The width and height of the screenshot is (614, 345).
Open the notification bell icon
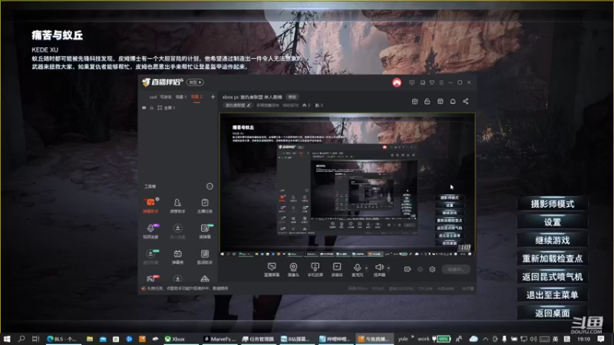click(x=453, y=101)
